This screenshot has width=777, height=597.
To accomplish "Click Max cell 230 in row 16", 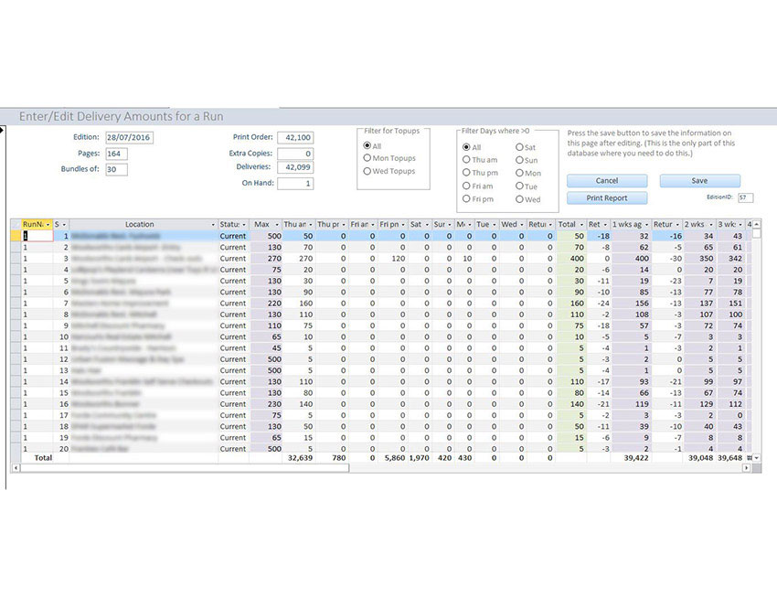I will [266, 404].
